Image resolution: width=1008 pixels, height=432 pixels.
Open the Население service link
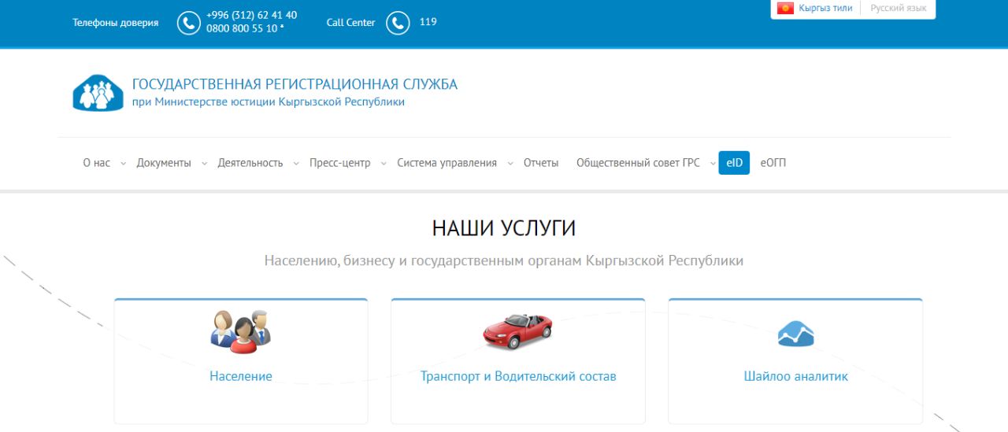tap(241, 376)
